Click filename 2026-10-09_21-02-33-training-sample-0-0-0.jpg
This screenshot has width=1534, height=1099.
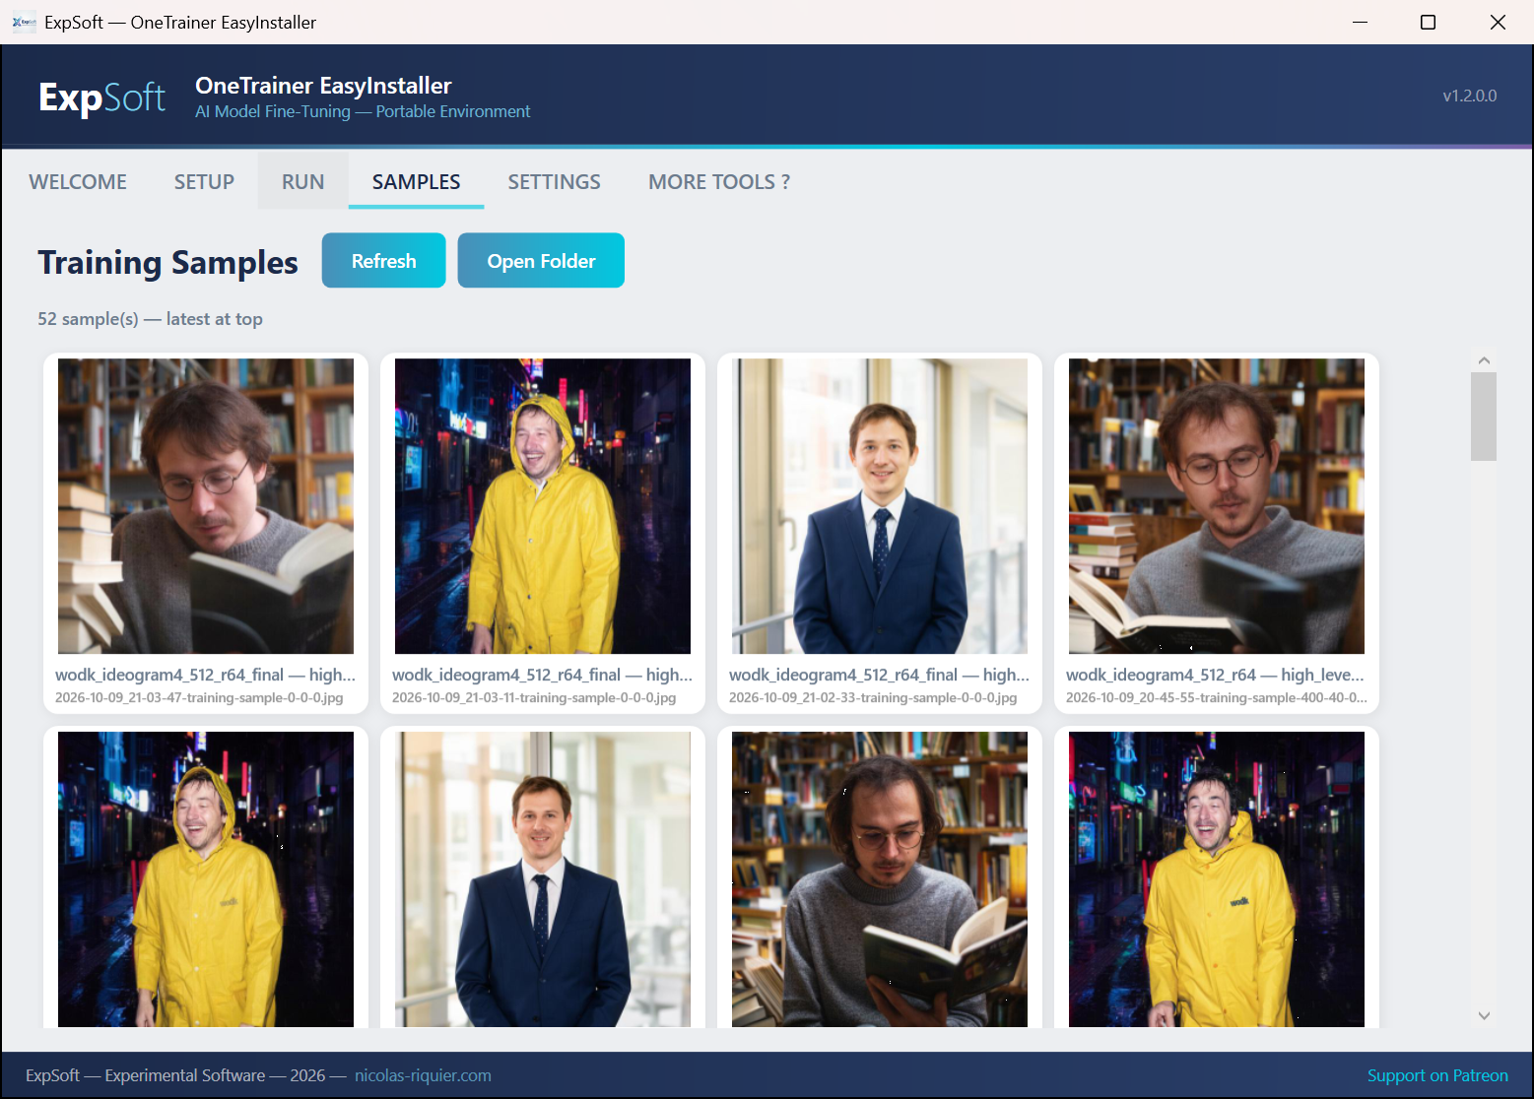click(x=873, y=697)
